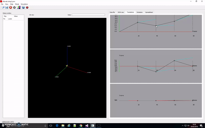The width and height of the screenshot is (205, 128).
Task: Open Internet Explorer from the taskbar
Action: 69,125
